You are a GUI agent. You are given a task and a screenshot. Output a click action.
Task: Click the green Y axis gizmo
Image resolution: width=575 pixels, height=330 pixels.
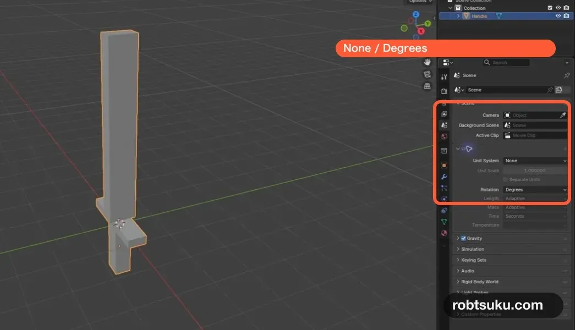[x=428, y=24]
